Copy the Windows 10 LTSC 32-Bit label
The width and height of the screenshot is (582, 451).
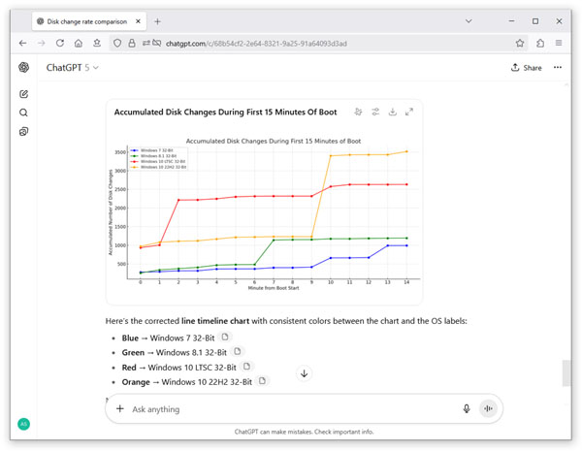246,367
